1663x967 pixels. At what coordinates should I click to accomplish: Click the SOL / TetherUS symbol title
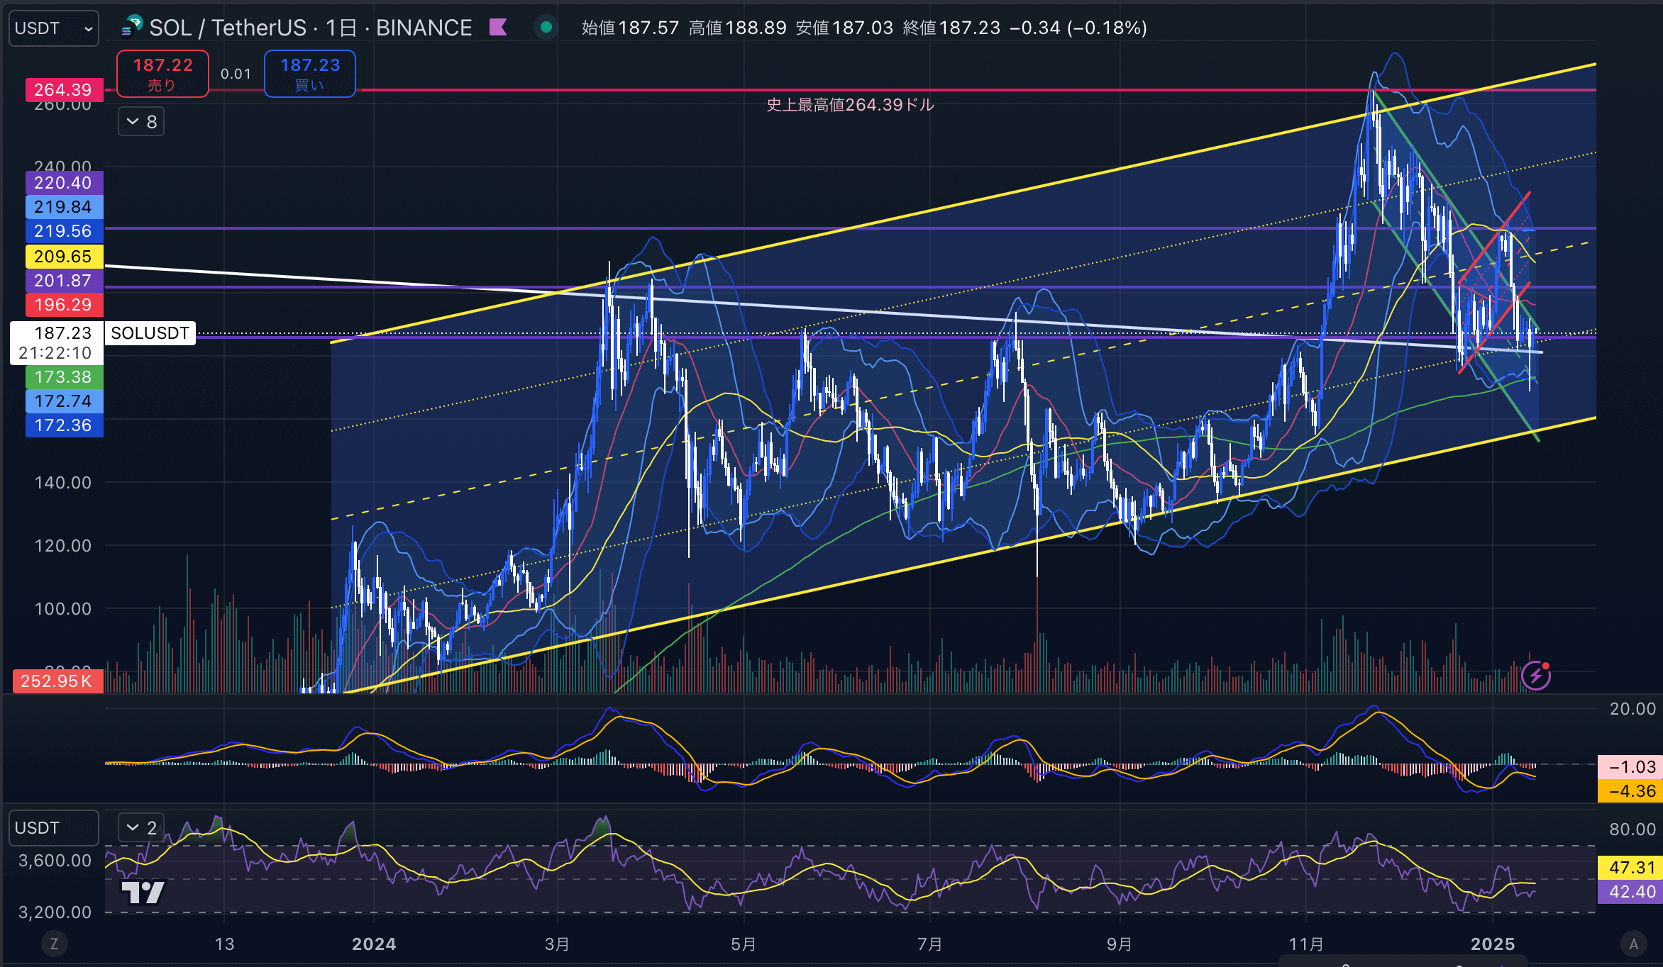tap(228, 28)
